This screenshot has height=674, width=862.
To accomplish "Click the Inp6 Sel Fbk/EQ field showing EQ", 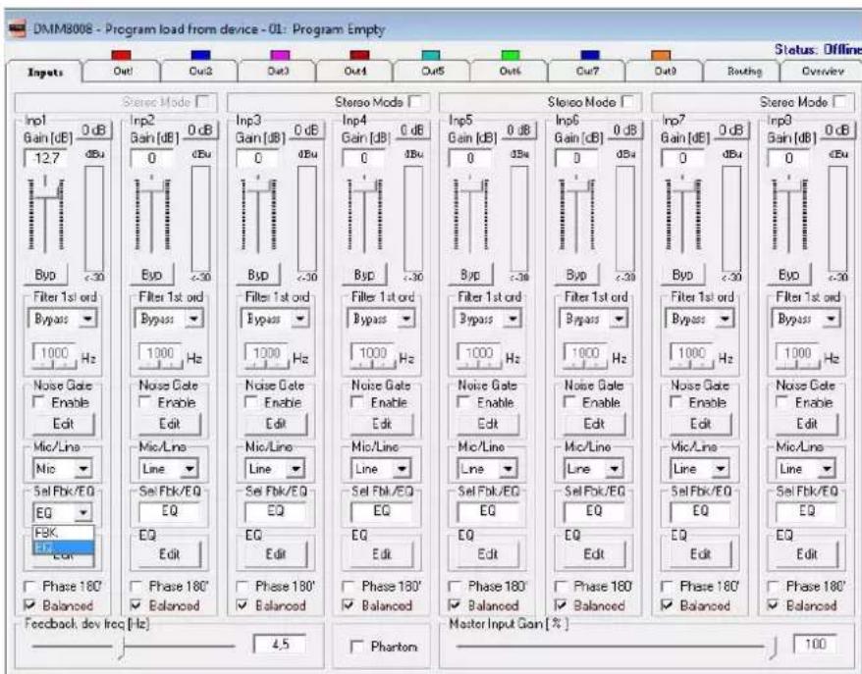I will pos(594,511).
